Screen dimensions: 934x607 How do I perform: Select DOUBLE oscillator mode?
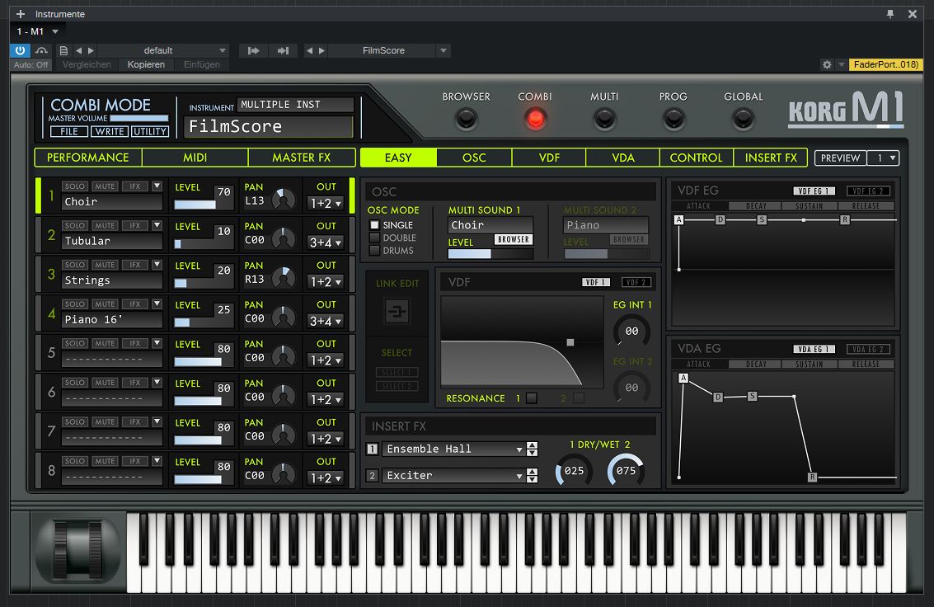point(375,238)
